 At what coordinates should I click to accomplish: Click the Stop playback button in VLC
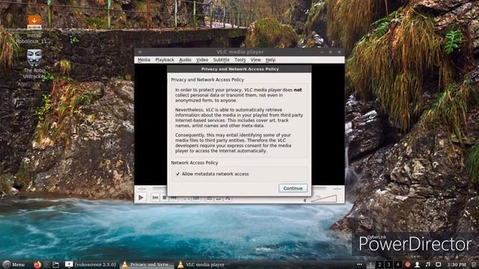click(165, 198)
